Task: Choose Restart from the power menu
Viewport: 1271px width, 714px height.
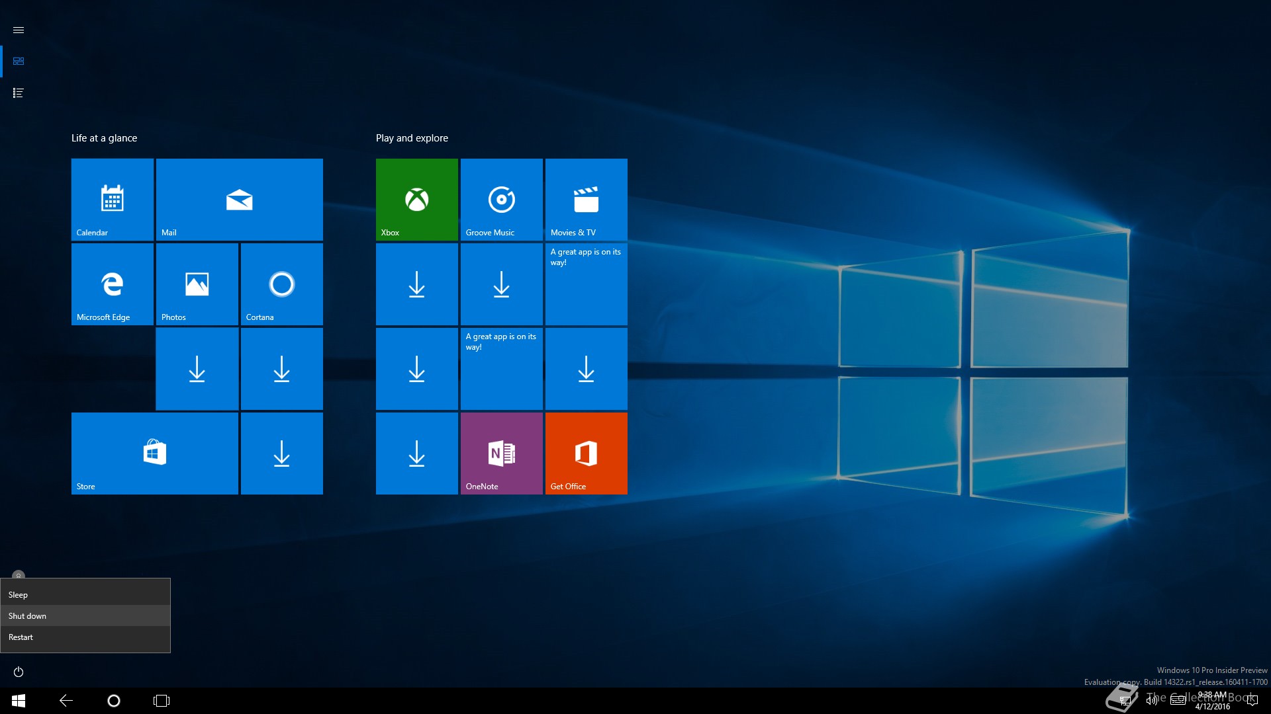Action: click(85, 637)
